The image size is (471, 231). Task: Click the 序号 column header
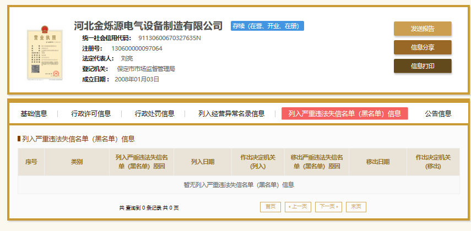point(31,162)
